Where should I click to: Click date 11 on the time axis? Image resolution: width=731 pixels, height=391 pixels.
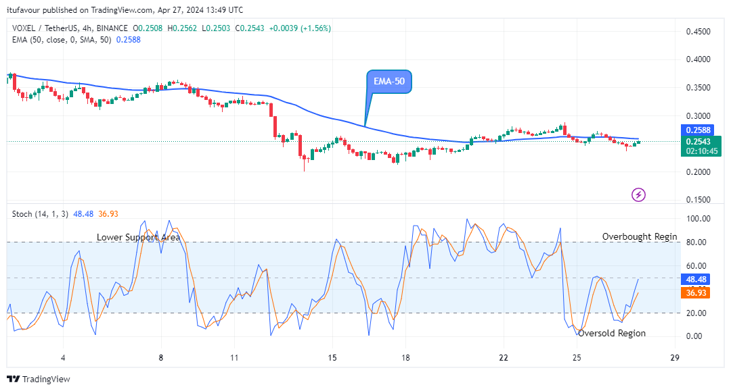(234, 357)
